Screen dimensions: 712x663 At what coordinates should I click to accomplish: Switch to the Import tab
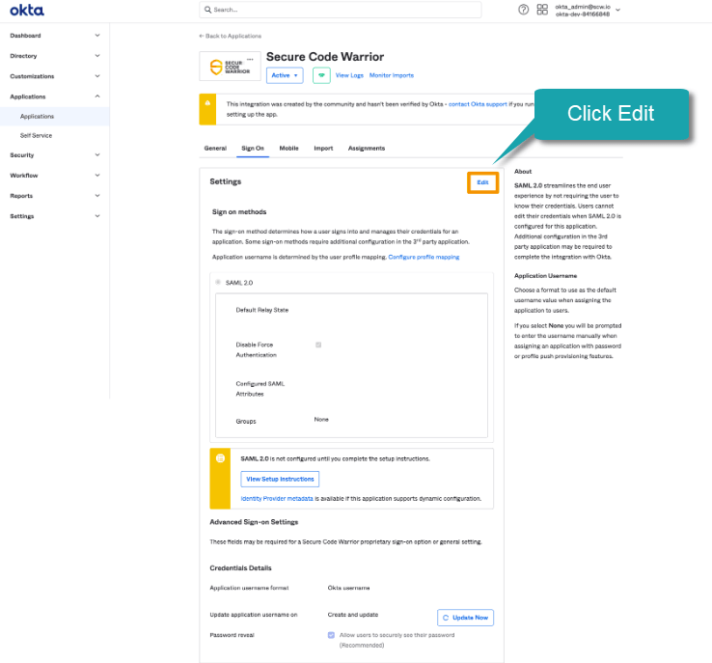tap(323, 148)
